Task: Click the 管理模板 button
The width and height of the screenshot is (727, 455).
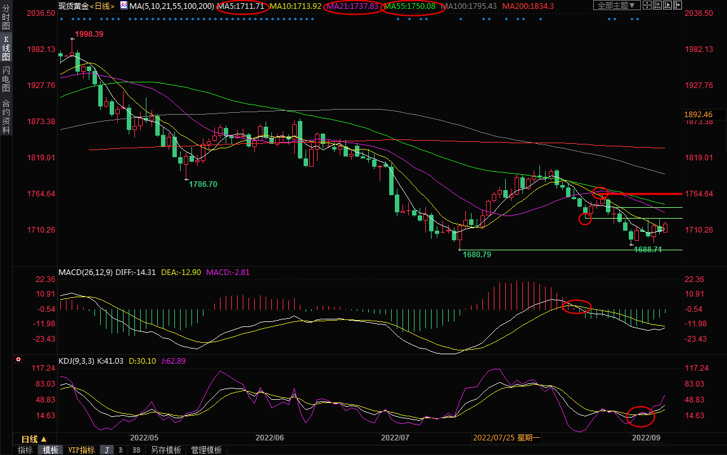Action: [x=207, y=450]
